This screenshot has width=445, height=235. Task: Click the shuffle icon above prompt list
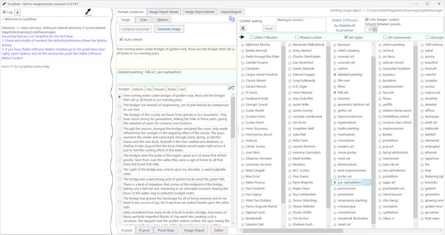(231, 88)
